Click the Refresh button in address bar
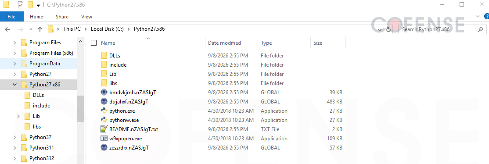The height and width of the screenshot is (164, 489). (388, 29)
